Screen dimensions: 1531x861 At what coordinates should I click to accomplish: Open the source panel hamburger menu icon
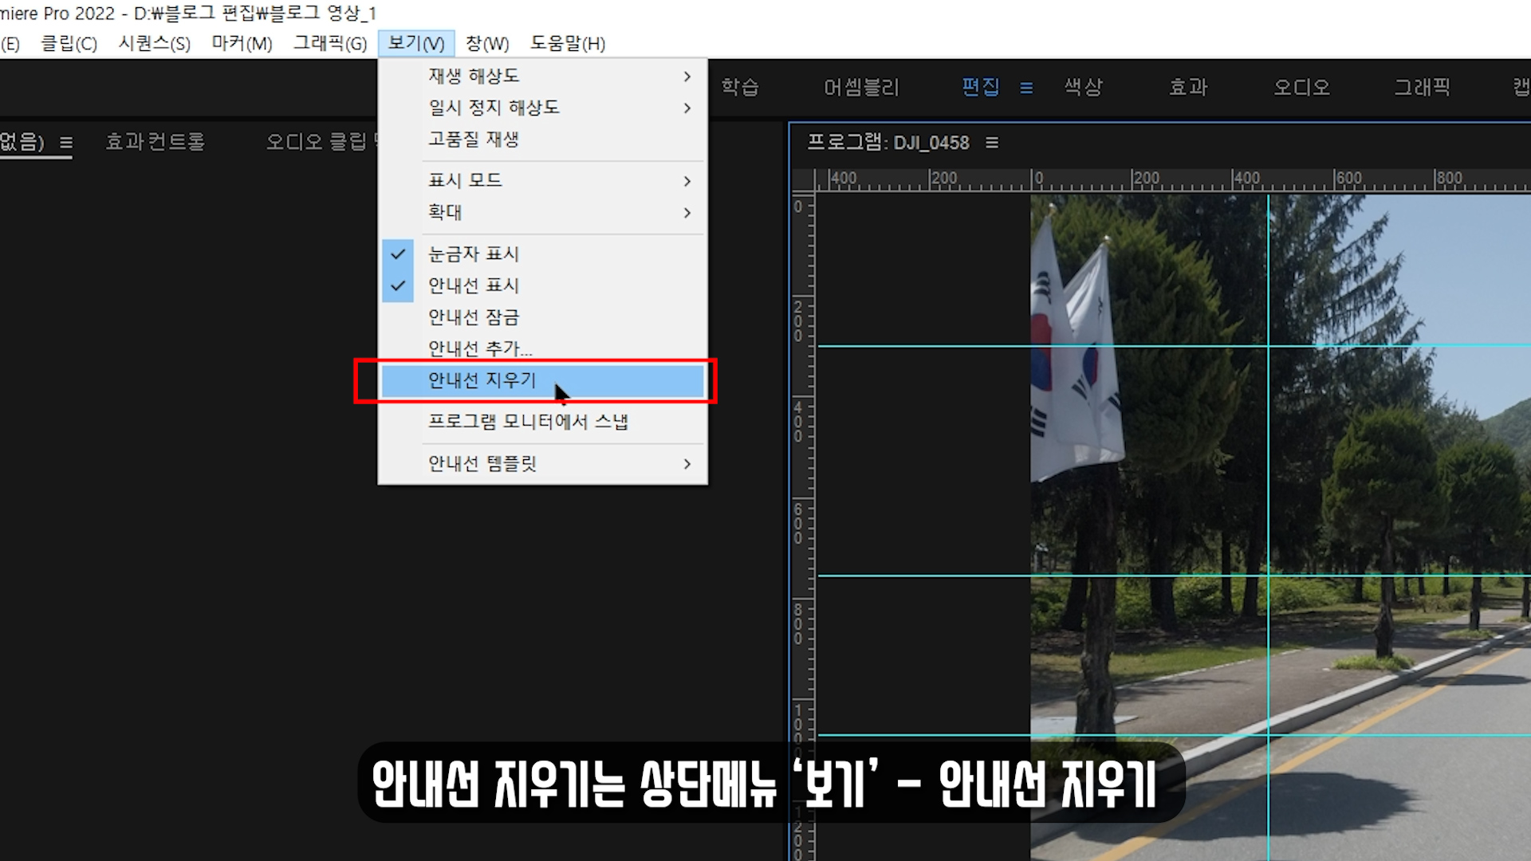tap(66, 143)
